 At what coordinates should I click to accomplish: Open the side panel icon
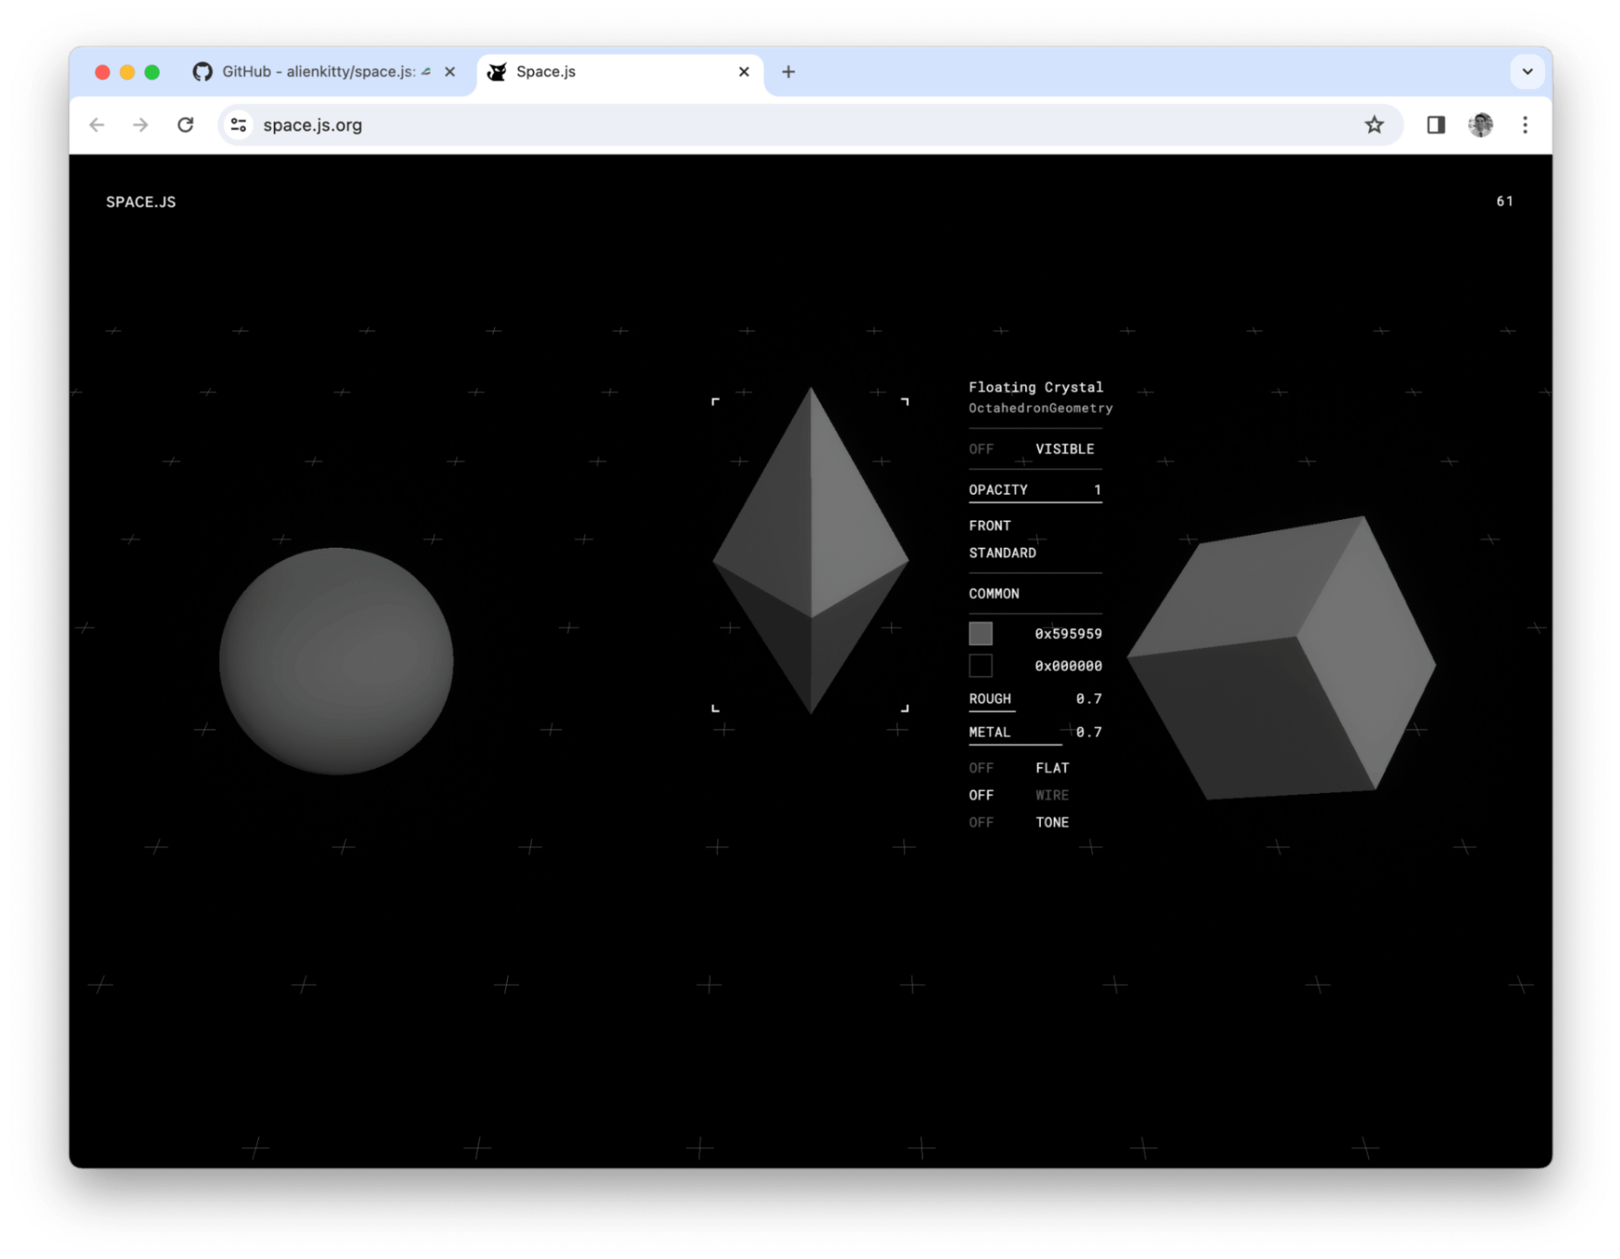tap(1436, 124)
